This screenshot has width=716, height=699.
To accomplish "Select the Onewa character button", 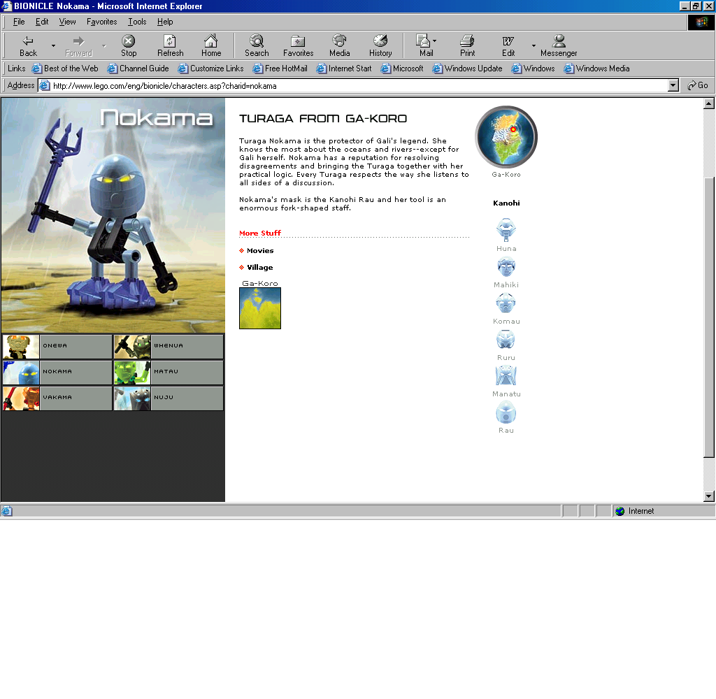I will click(57, 347).
